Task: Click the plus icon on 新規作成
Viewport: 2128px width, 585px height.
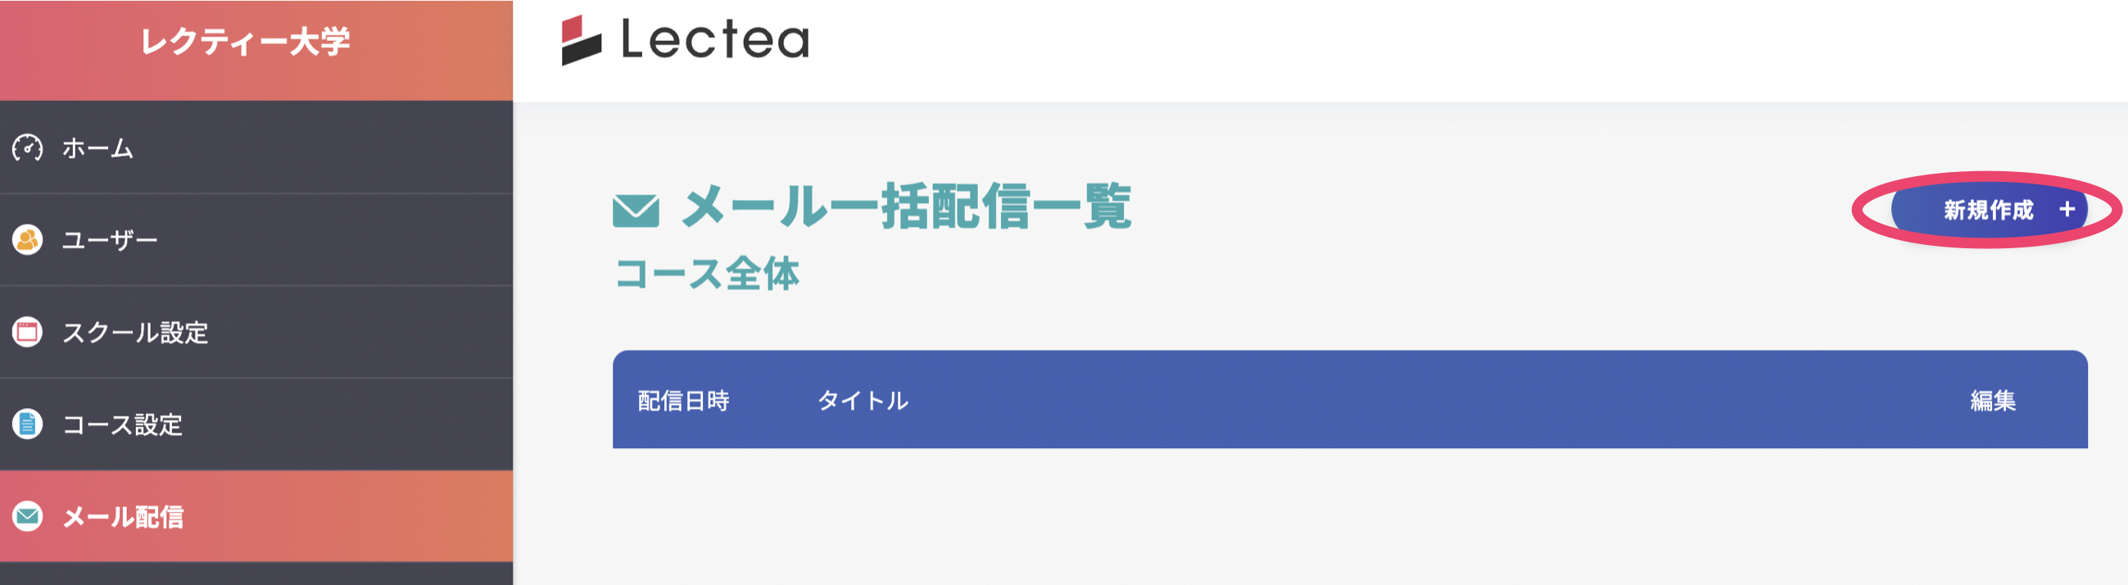Action: [x=2066, y=210]
